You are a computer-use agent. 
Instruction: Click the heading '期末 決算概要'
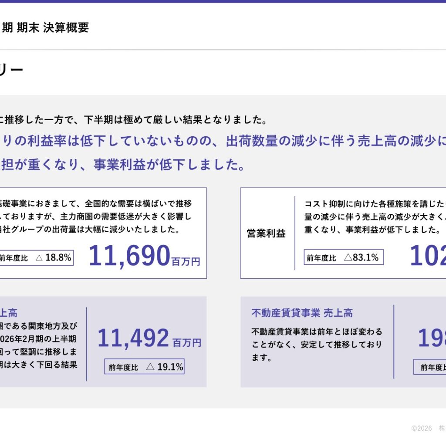53,27
